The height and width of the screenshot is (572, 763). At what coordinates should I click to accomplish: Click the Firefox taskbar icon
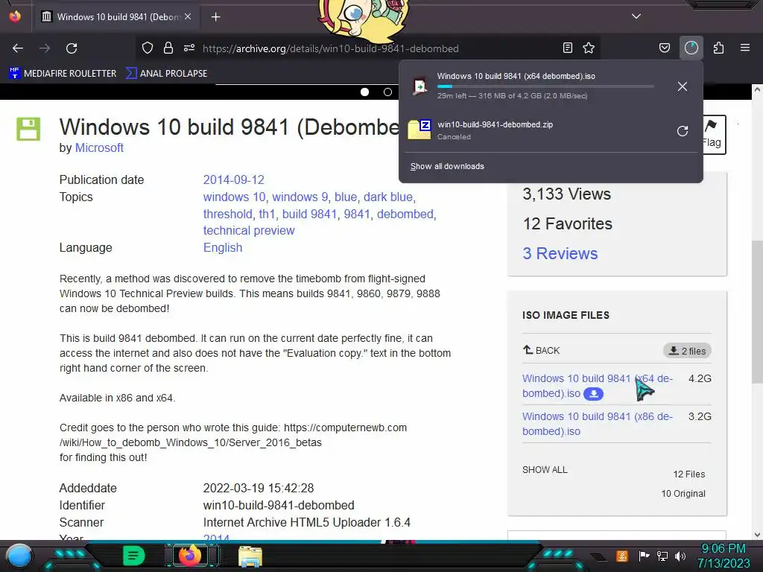point(190,556)
